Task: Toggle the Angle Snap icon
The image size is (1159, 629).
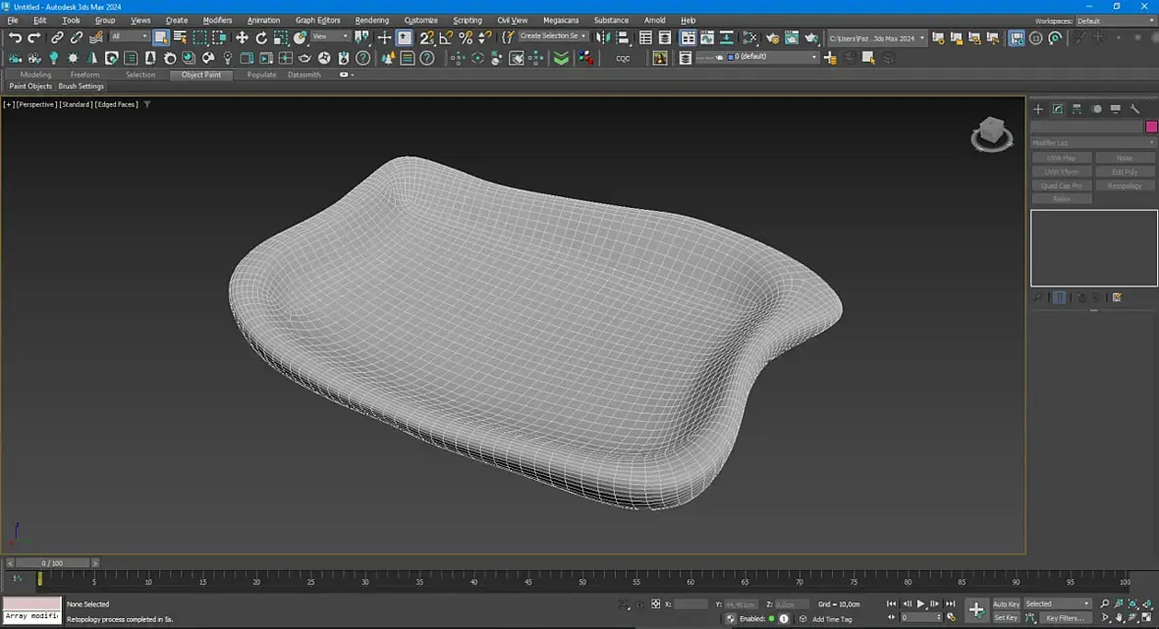Action: coord(446,38)
